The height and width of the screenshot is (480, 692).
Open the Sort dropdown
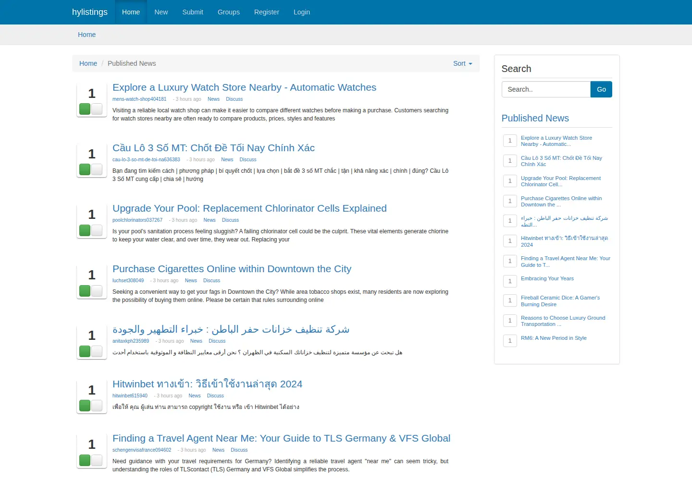pos(463,63)
